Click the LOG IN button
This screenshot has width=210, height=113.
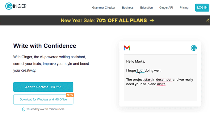(202, 8)
